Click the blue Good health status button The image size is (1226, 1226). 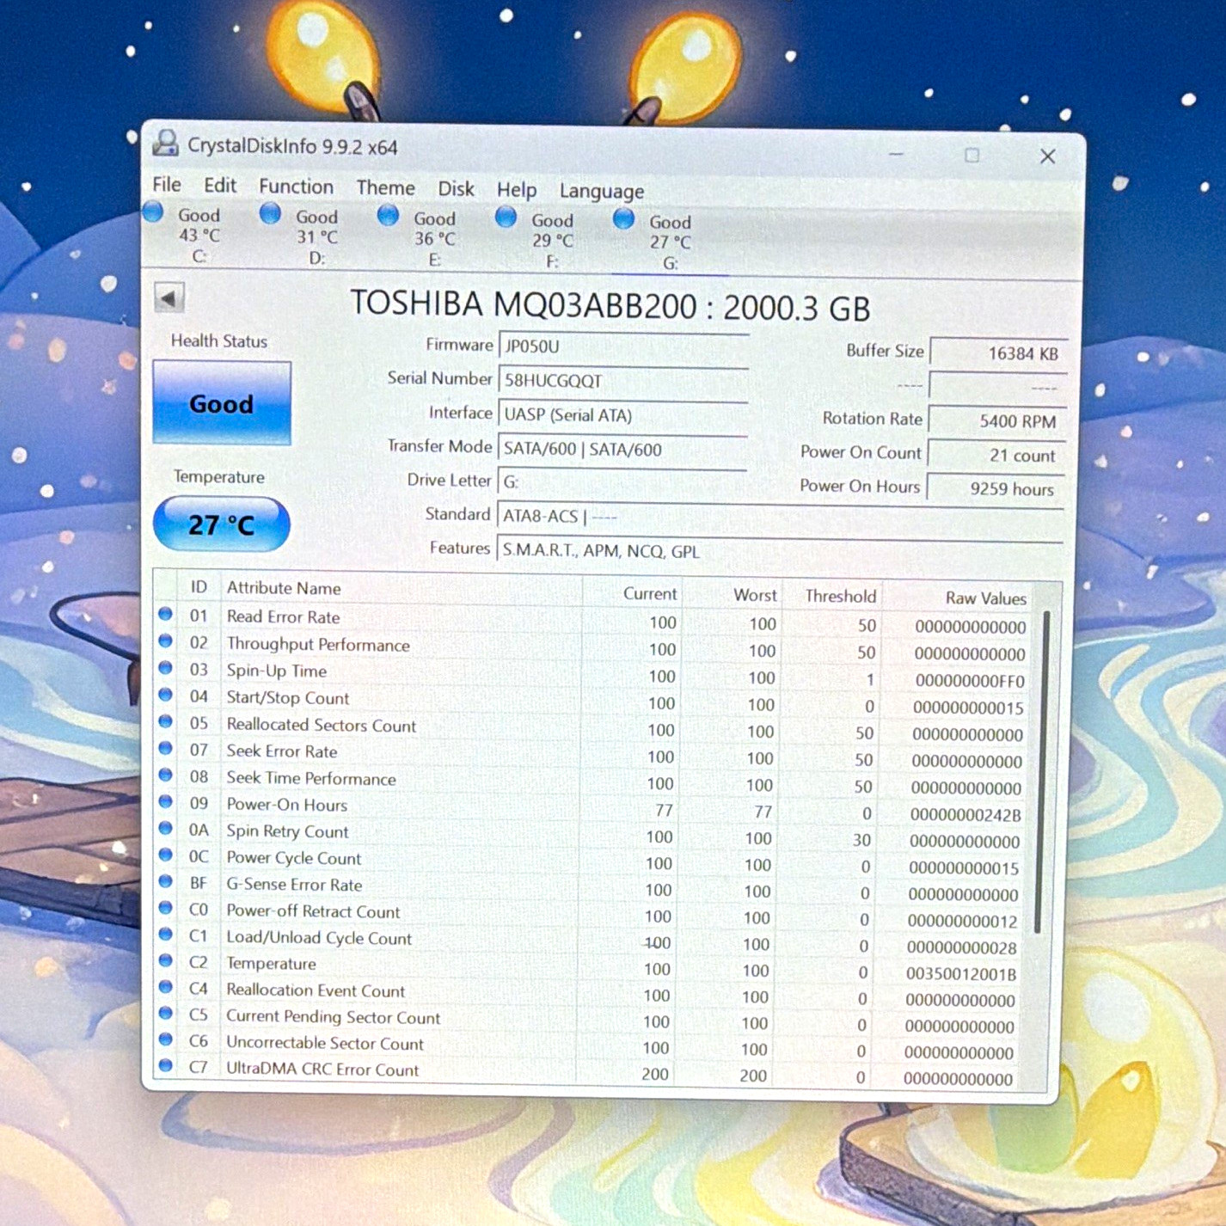[222, 403]
